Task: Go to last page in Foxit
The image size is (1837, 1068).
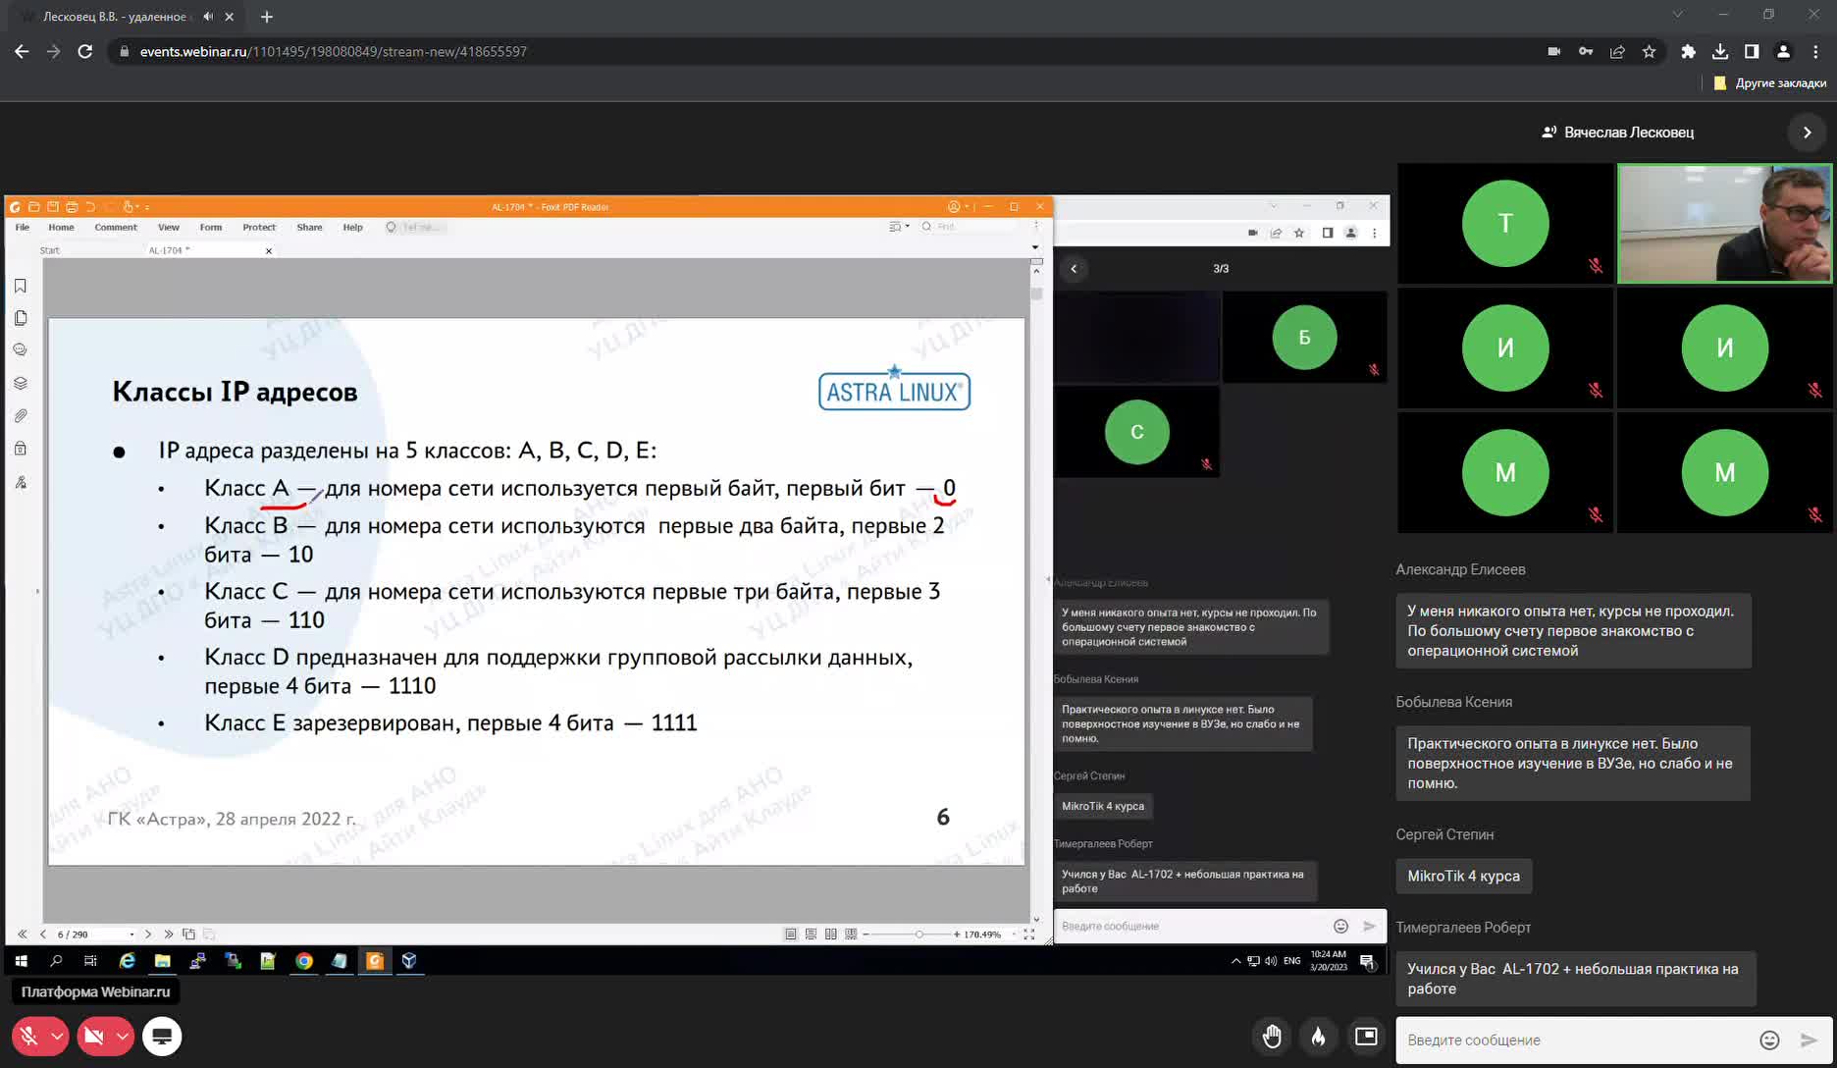Action: [x=169, y=934]
